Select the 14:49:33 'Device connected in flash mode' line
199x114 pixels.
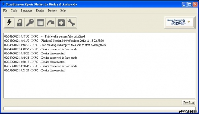pos(41,58)
